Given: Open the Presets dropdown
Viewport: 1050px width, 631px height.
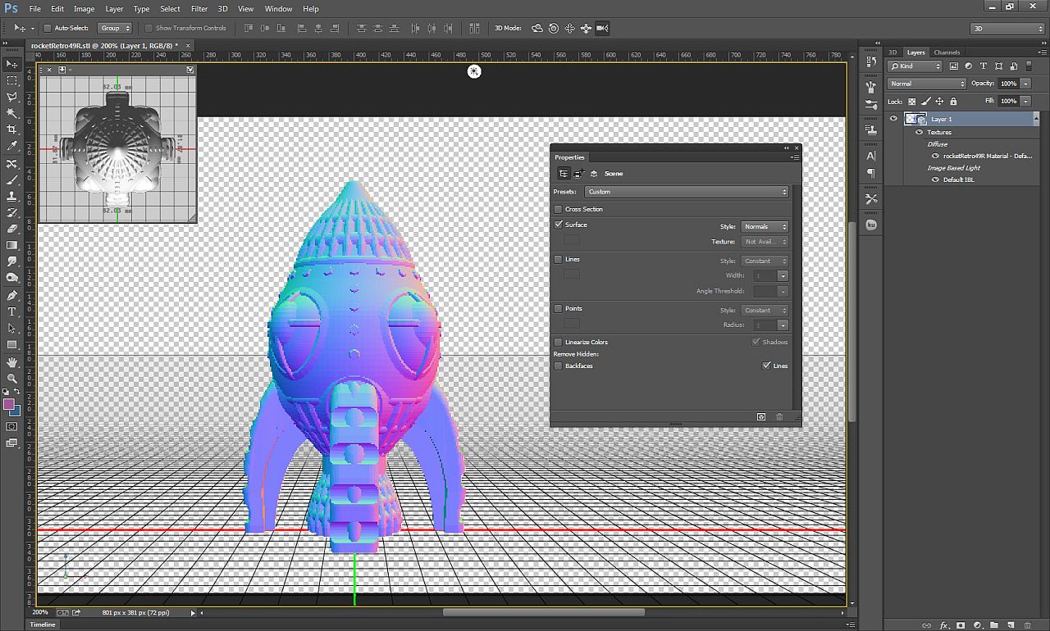Looking at the screenshot, I should [x=687, y=192].
